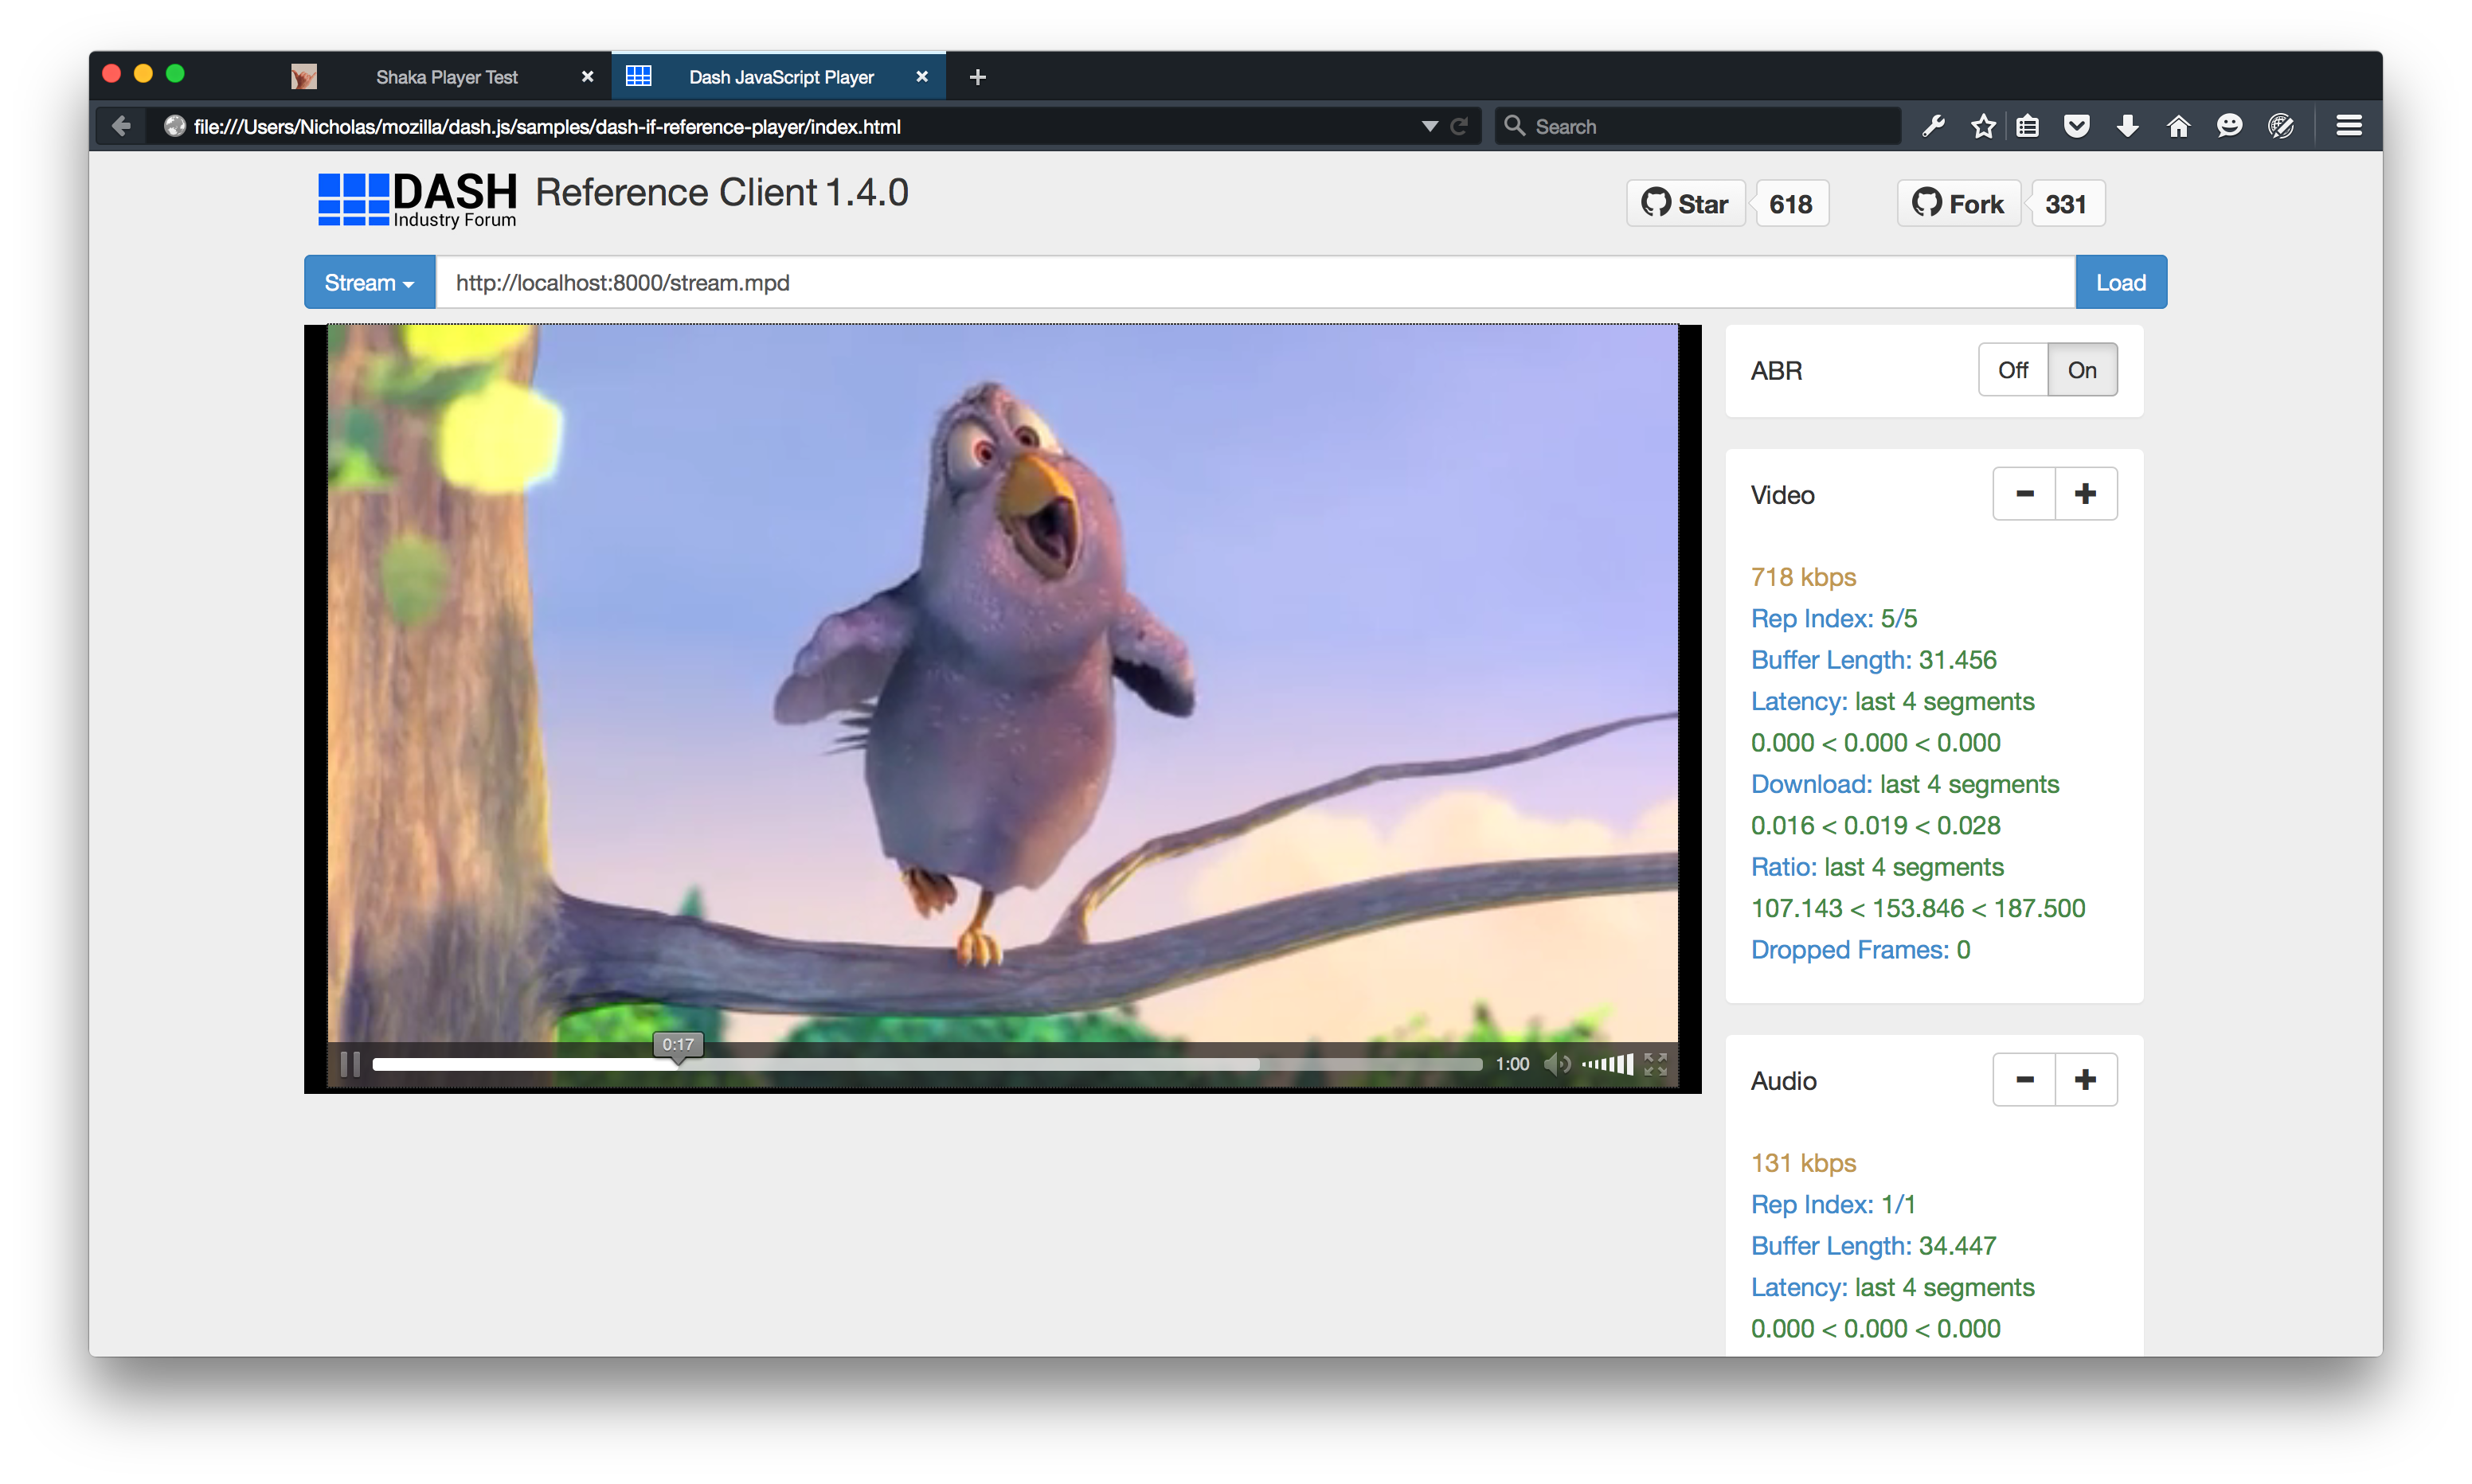Open a new browser tab
Image resolution: width=2472 pixels, height=1484 pixels.
(977, 77)
